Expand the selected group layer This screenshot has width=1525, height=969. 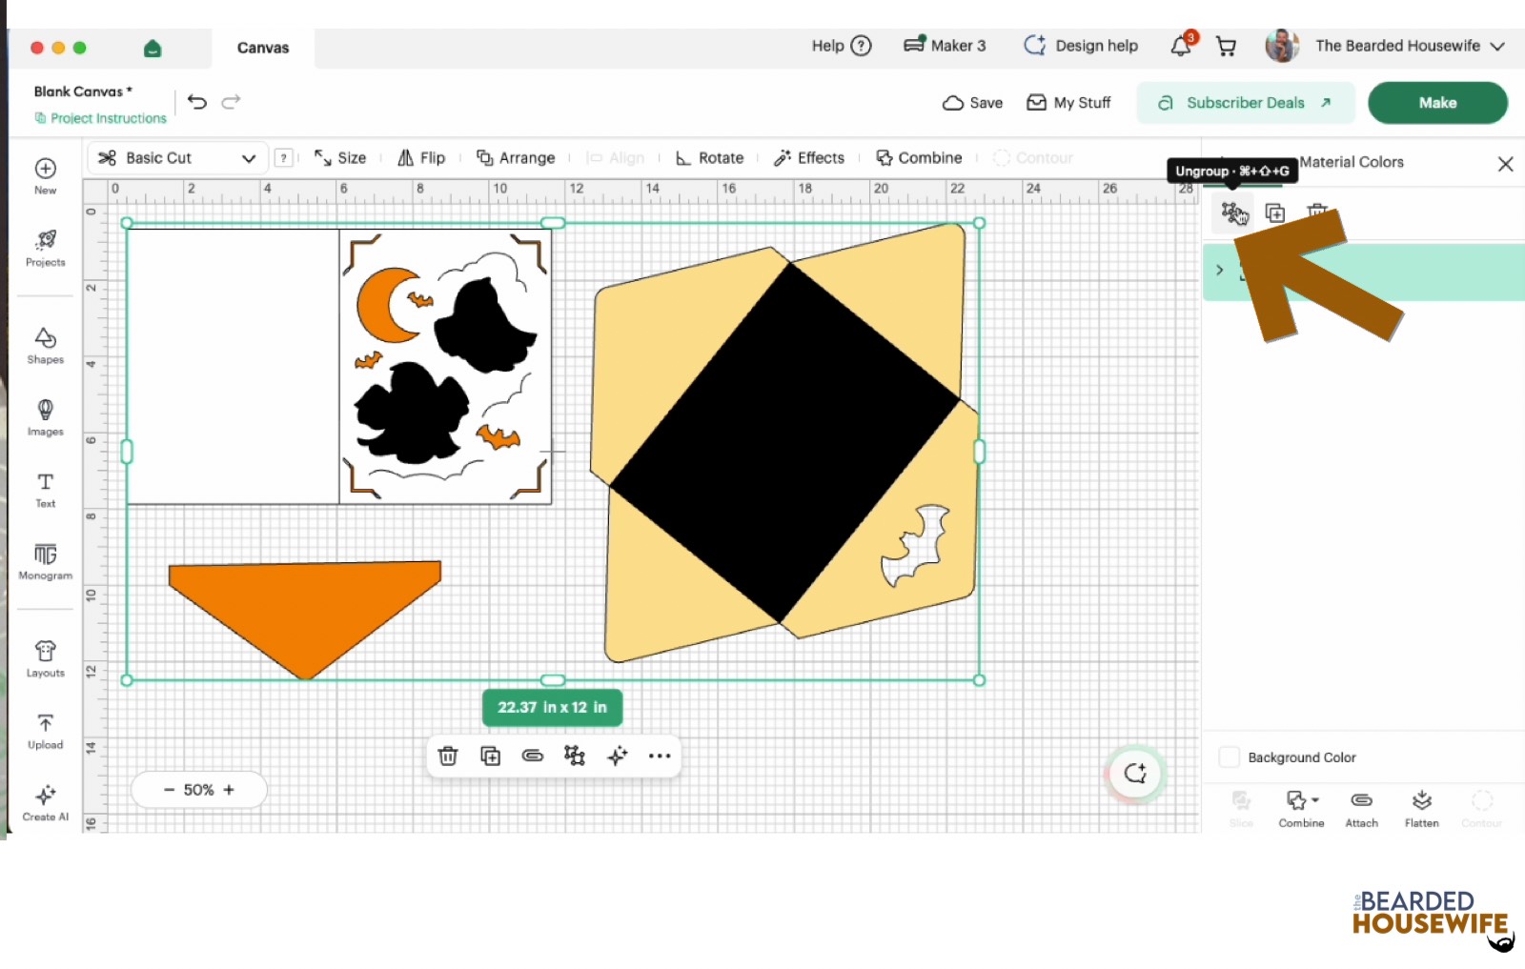(1220, 270)
